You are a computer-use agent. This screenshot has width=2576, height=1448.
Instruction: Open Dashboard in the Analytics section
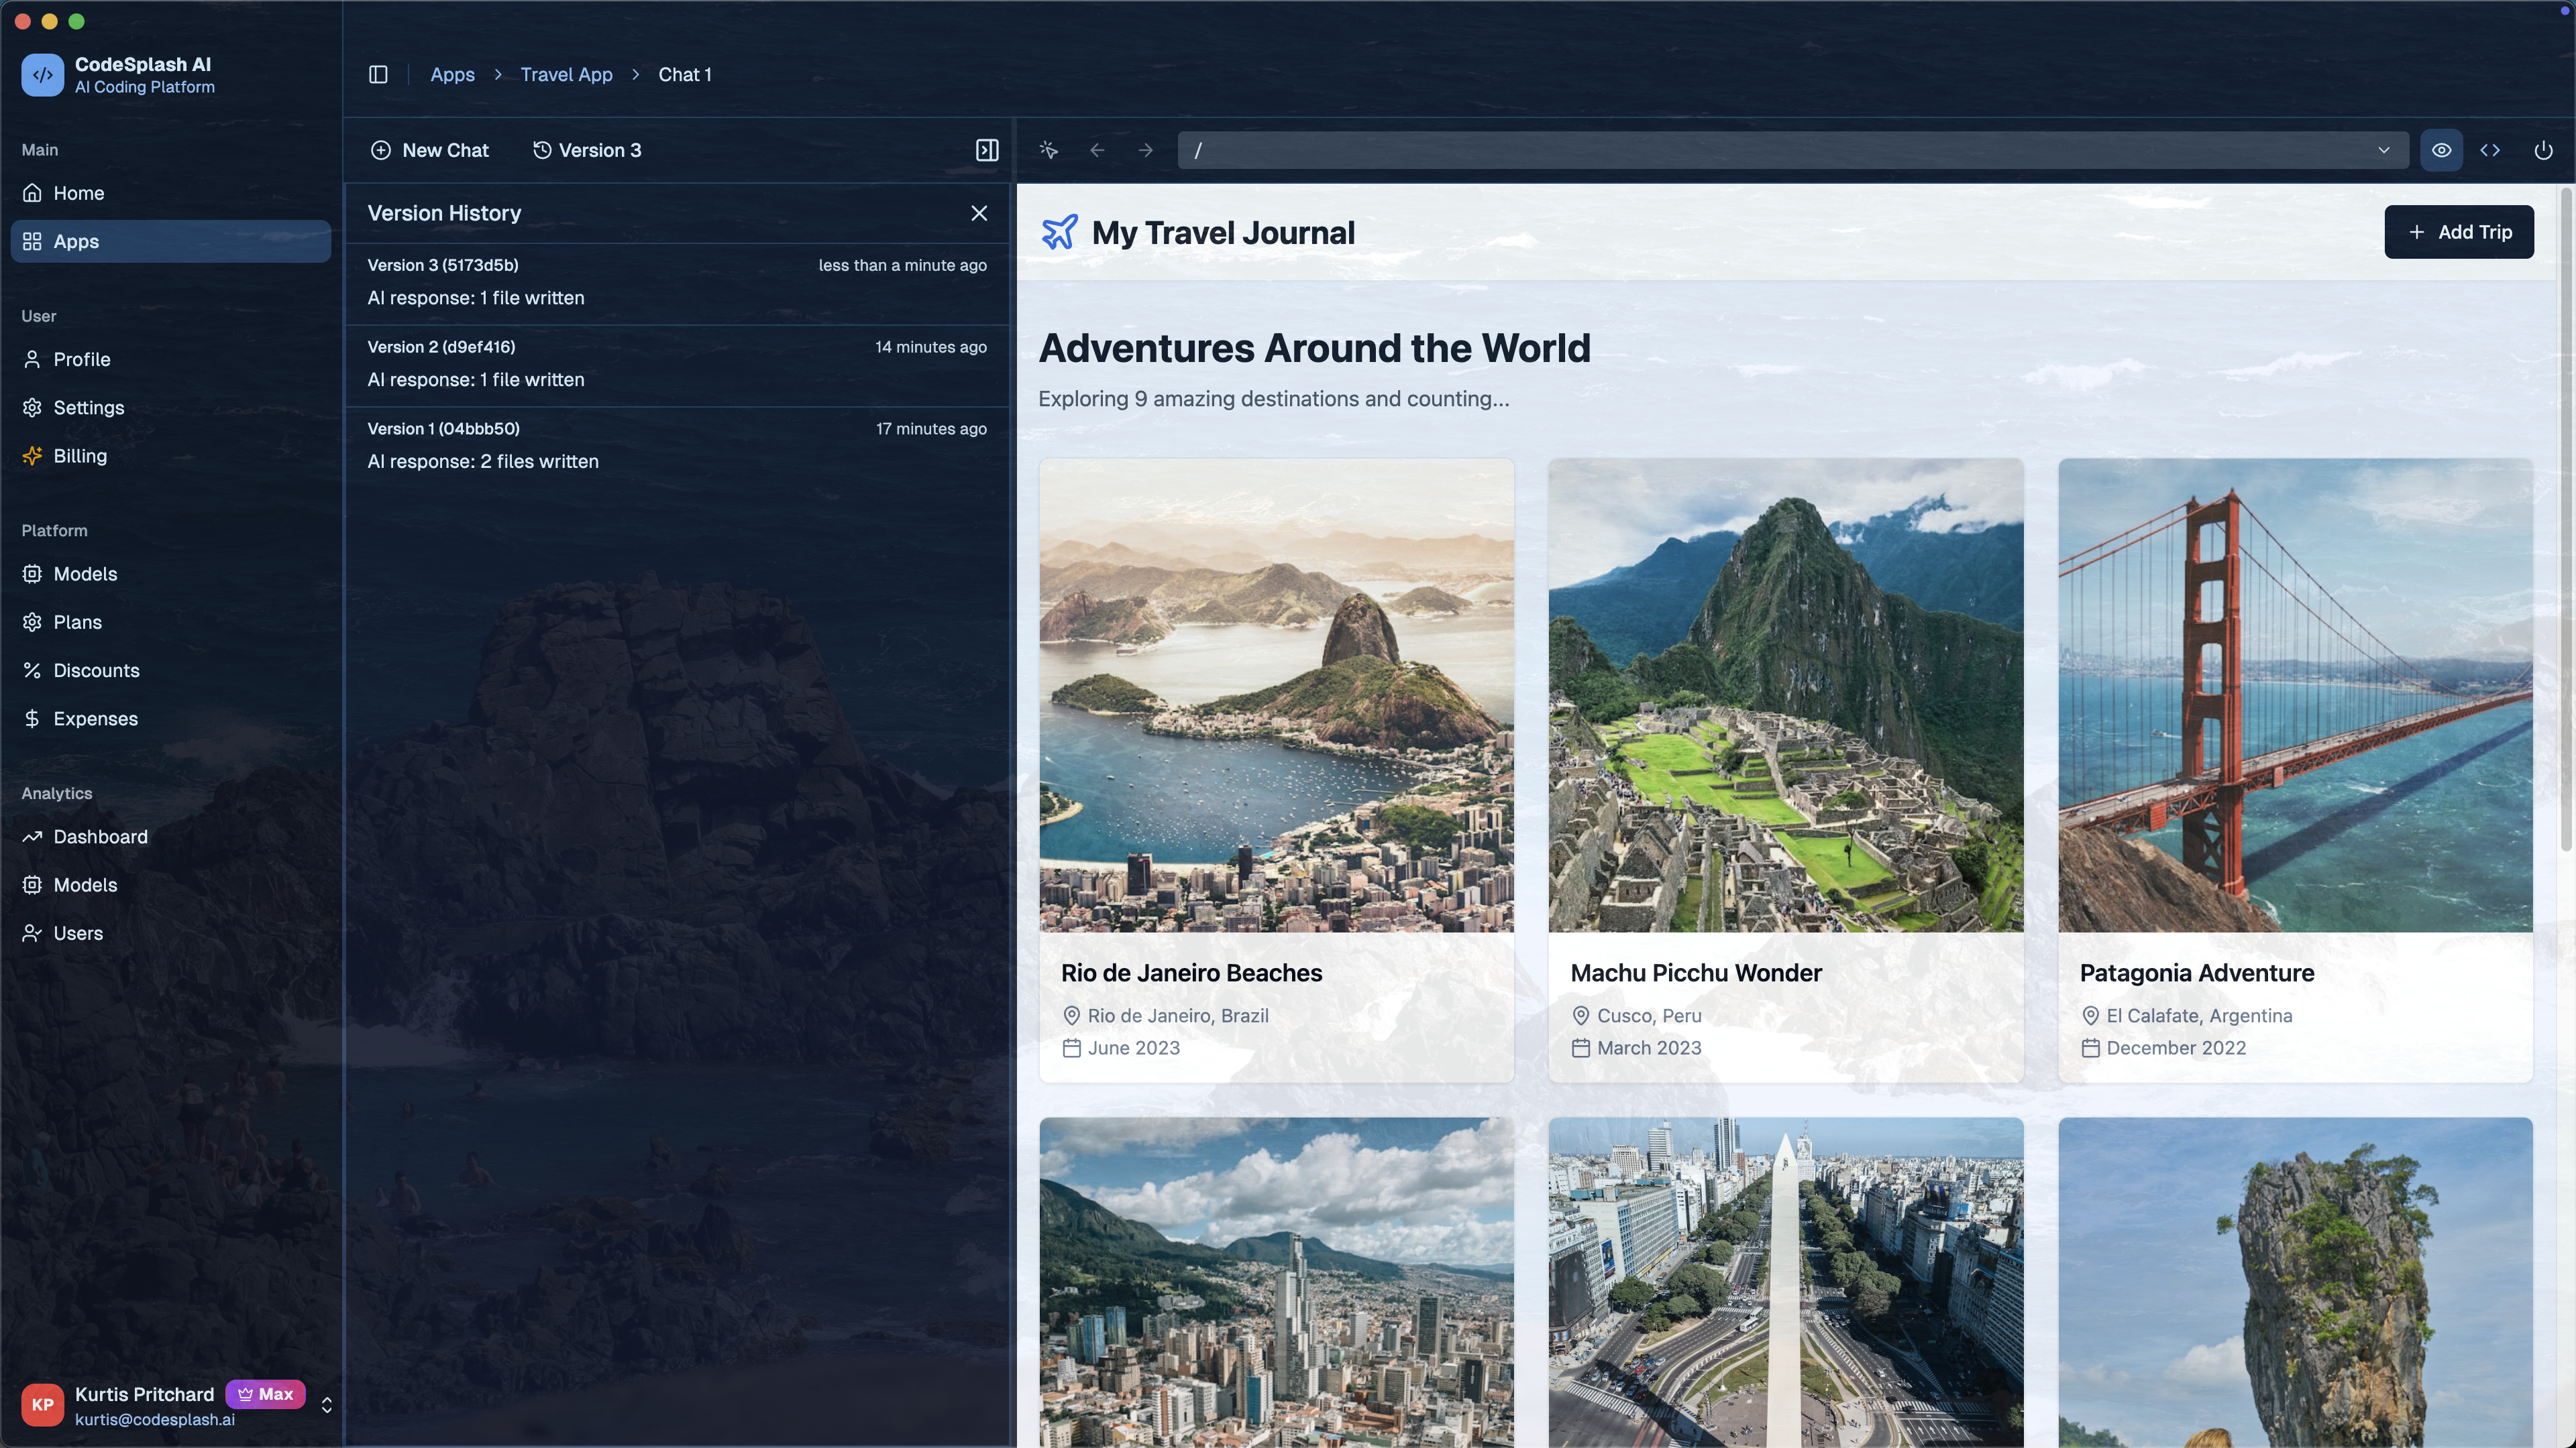[x=100, y=837]
